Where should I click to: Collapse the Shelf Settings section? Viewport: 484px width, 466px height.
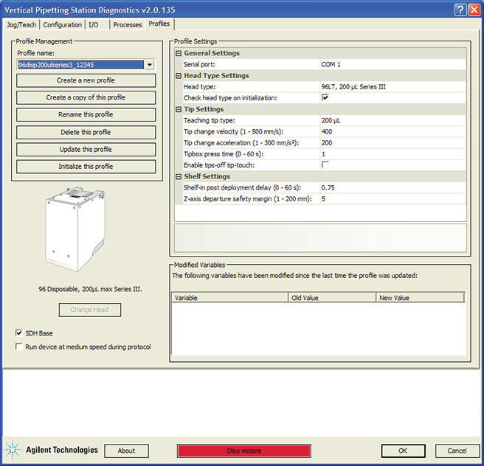[x=179, y=176]
